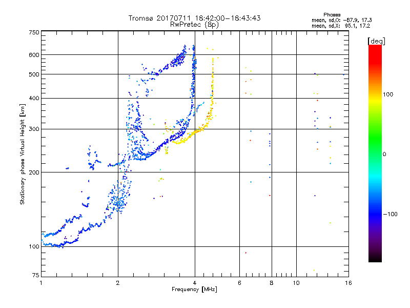
Task: Click the y-axis '75' tick label
Action: click(x=36, y=275)
